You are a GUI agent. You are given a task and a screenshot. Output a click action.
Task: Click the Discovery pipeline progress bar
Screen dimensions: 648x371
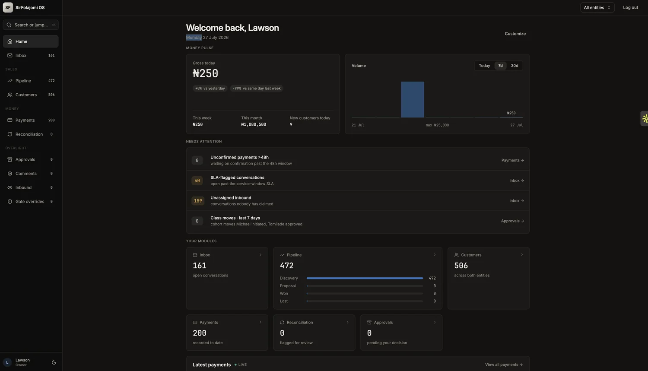pos(365,278)
